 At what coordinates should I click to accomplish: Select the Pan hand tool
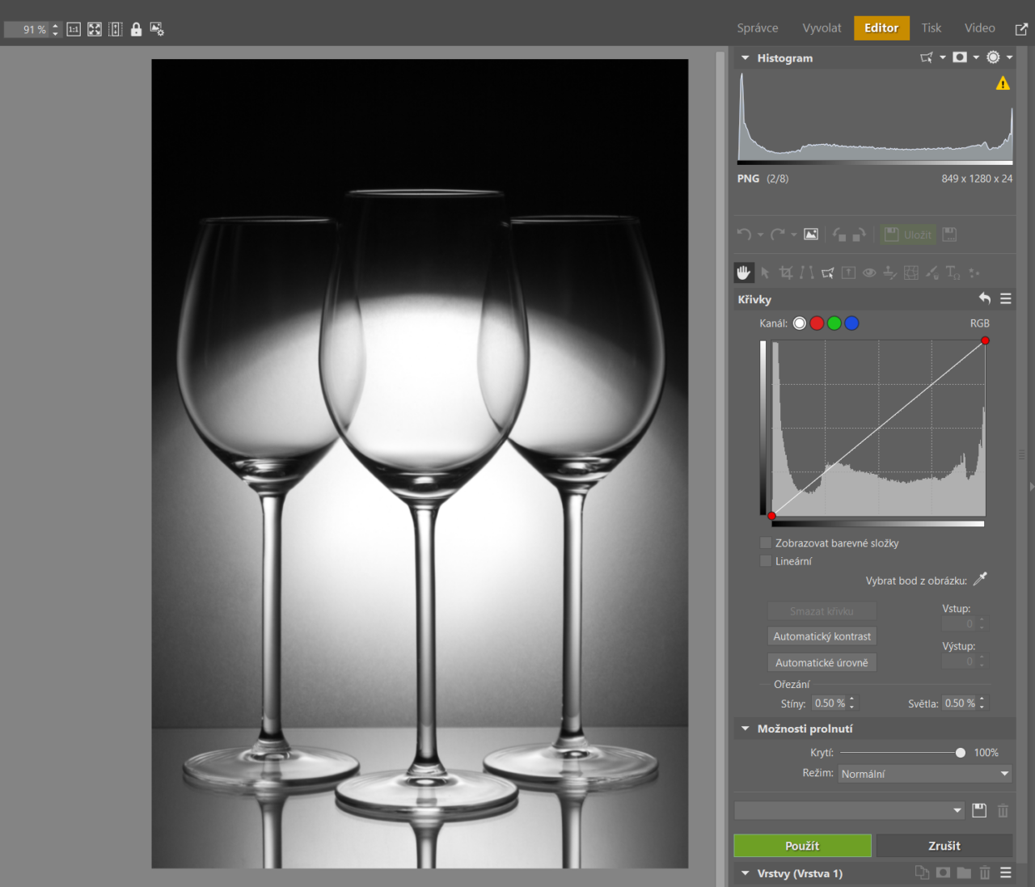(x=743, y=273)
